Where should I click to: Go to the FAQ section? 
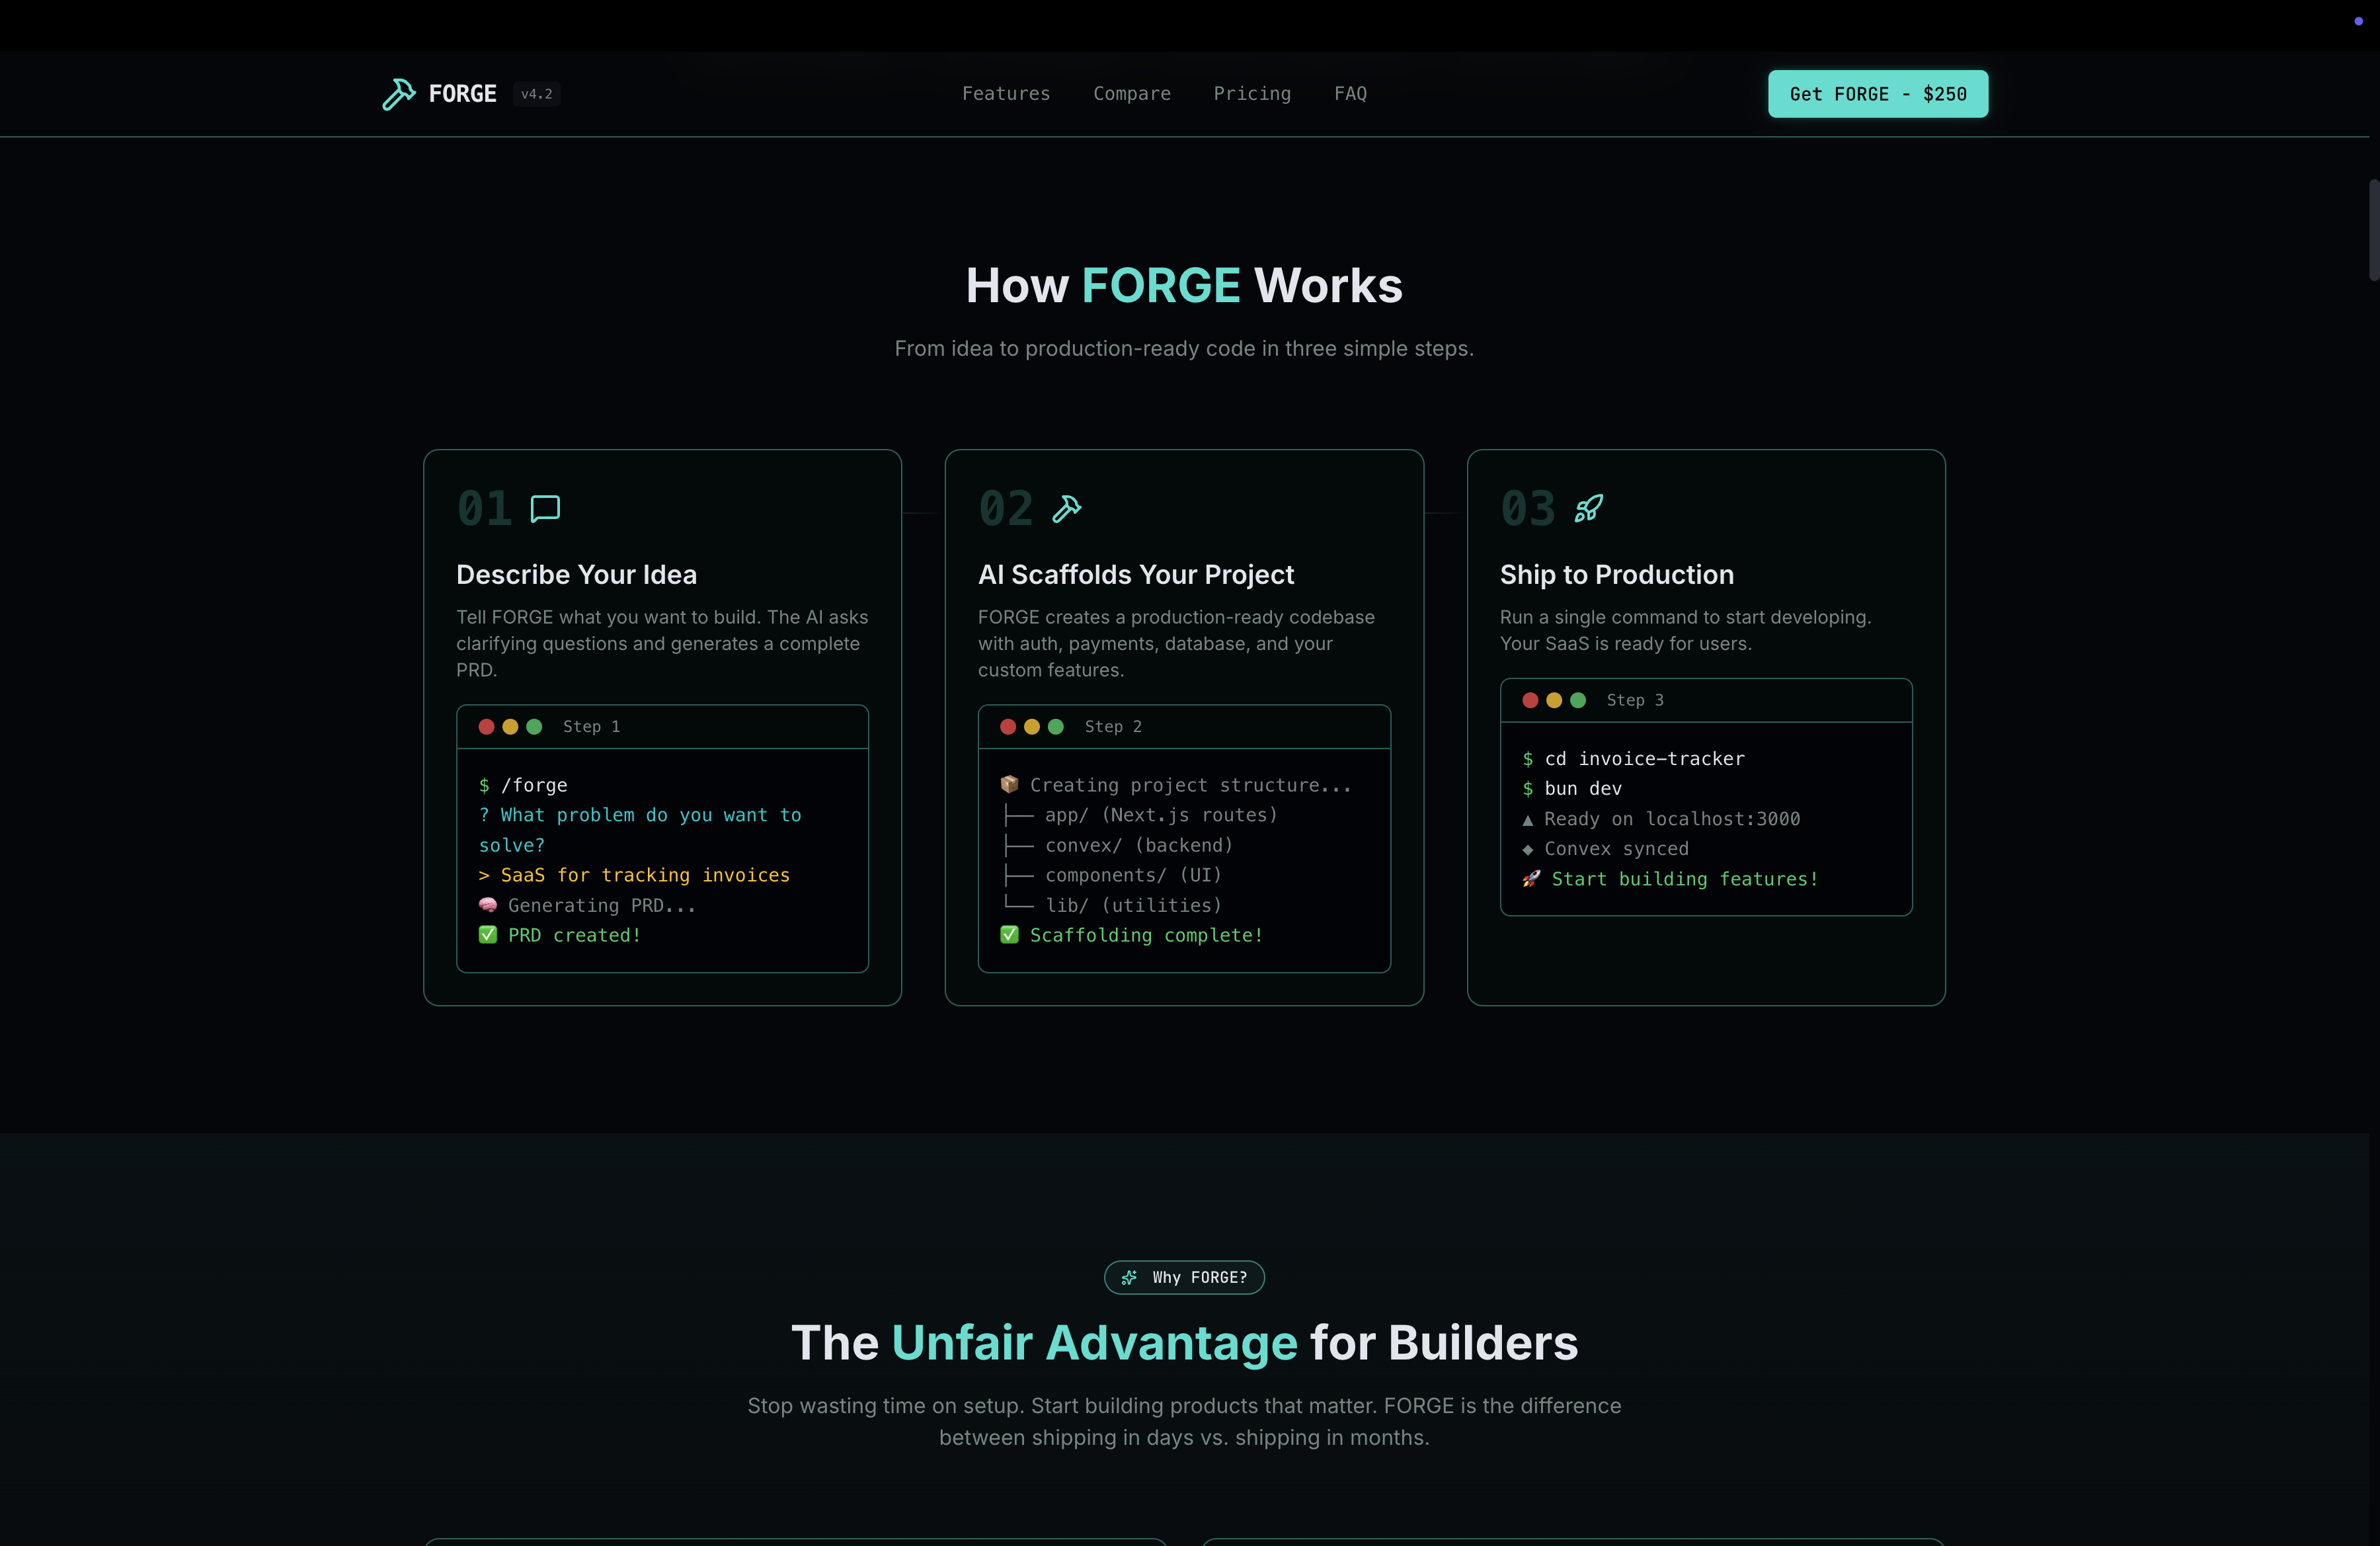click(1350, 93)
